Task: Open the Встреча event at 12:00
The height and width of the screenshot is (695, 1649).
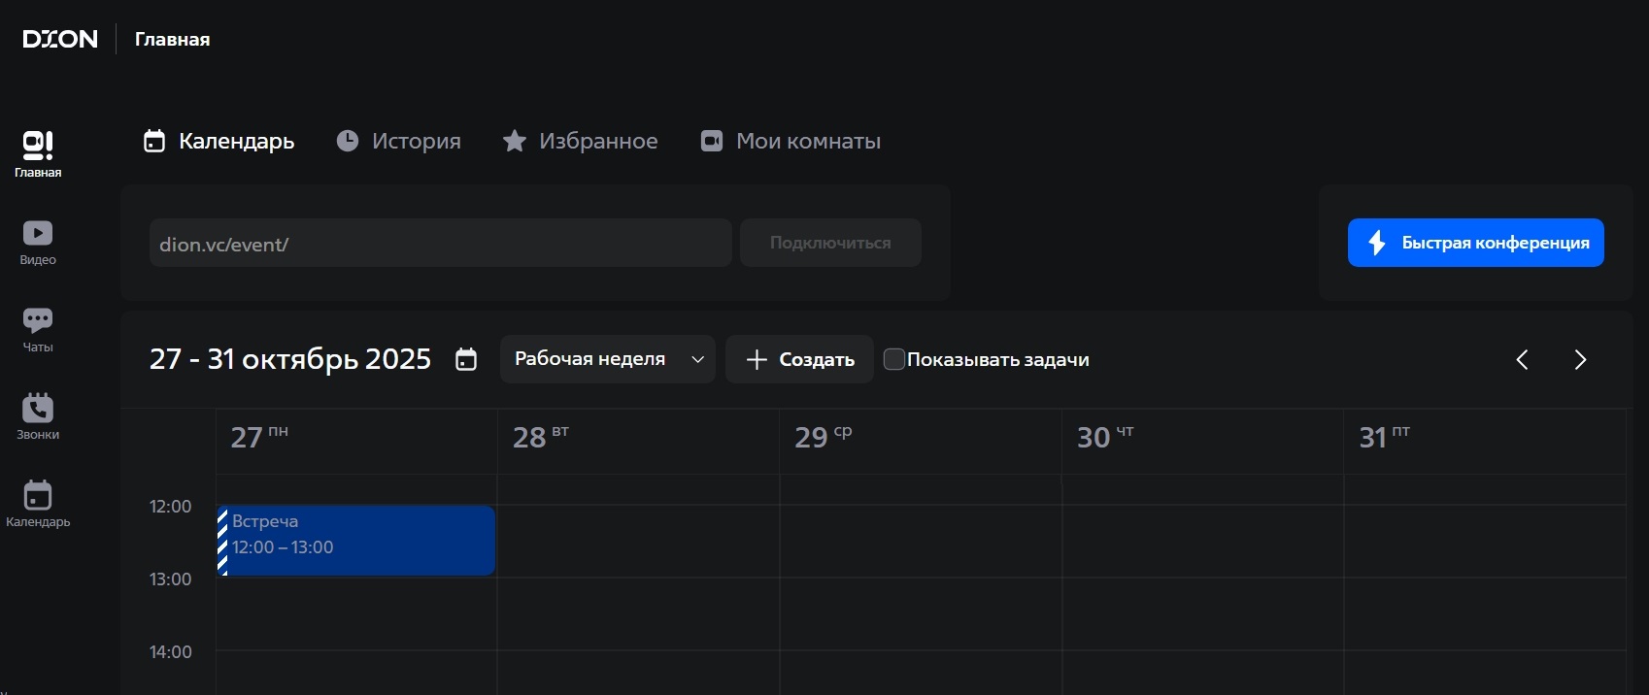Action: (356, 540)
